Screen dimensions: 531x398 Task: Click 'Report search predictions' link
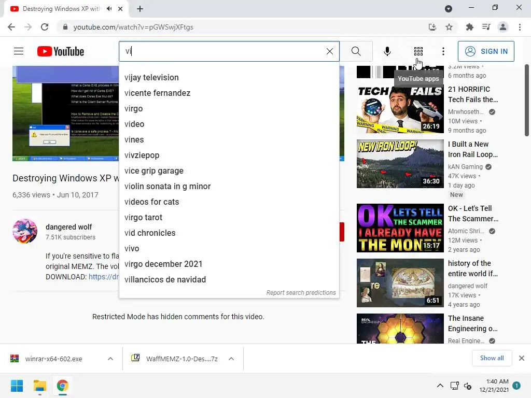[301, 293]
